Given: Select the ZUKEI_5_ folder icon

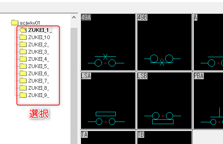Looking at the screenshot, I should click(x=23, y=66).
